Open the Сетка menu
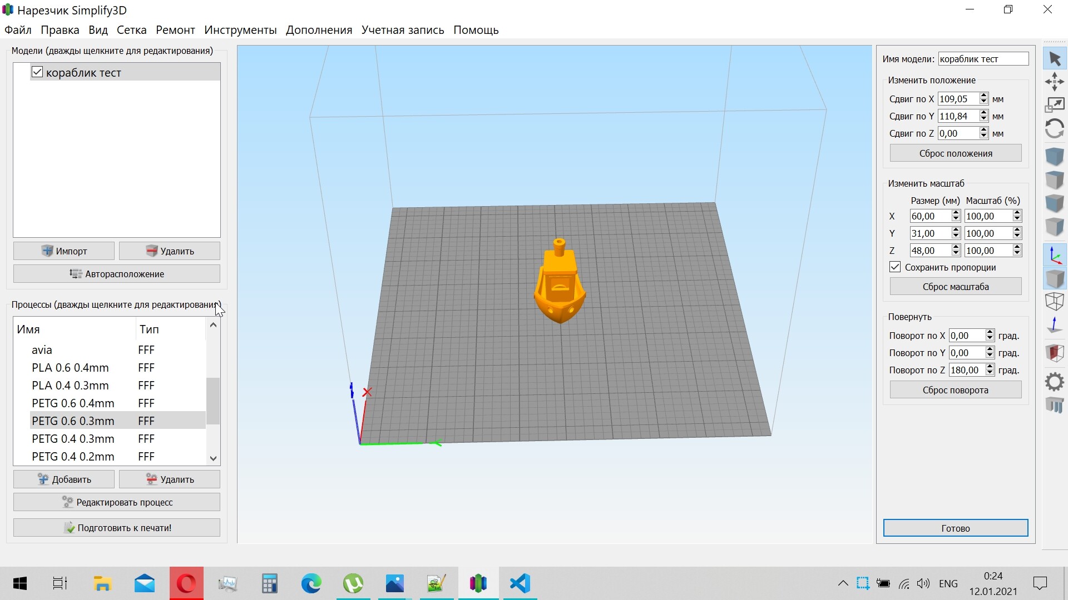Viewport: 1068px width, 600px height. [132, 30]
